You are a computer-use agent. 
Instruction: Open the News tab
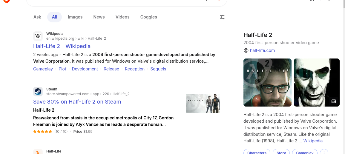[x=99, y=17]
